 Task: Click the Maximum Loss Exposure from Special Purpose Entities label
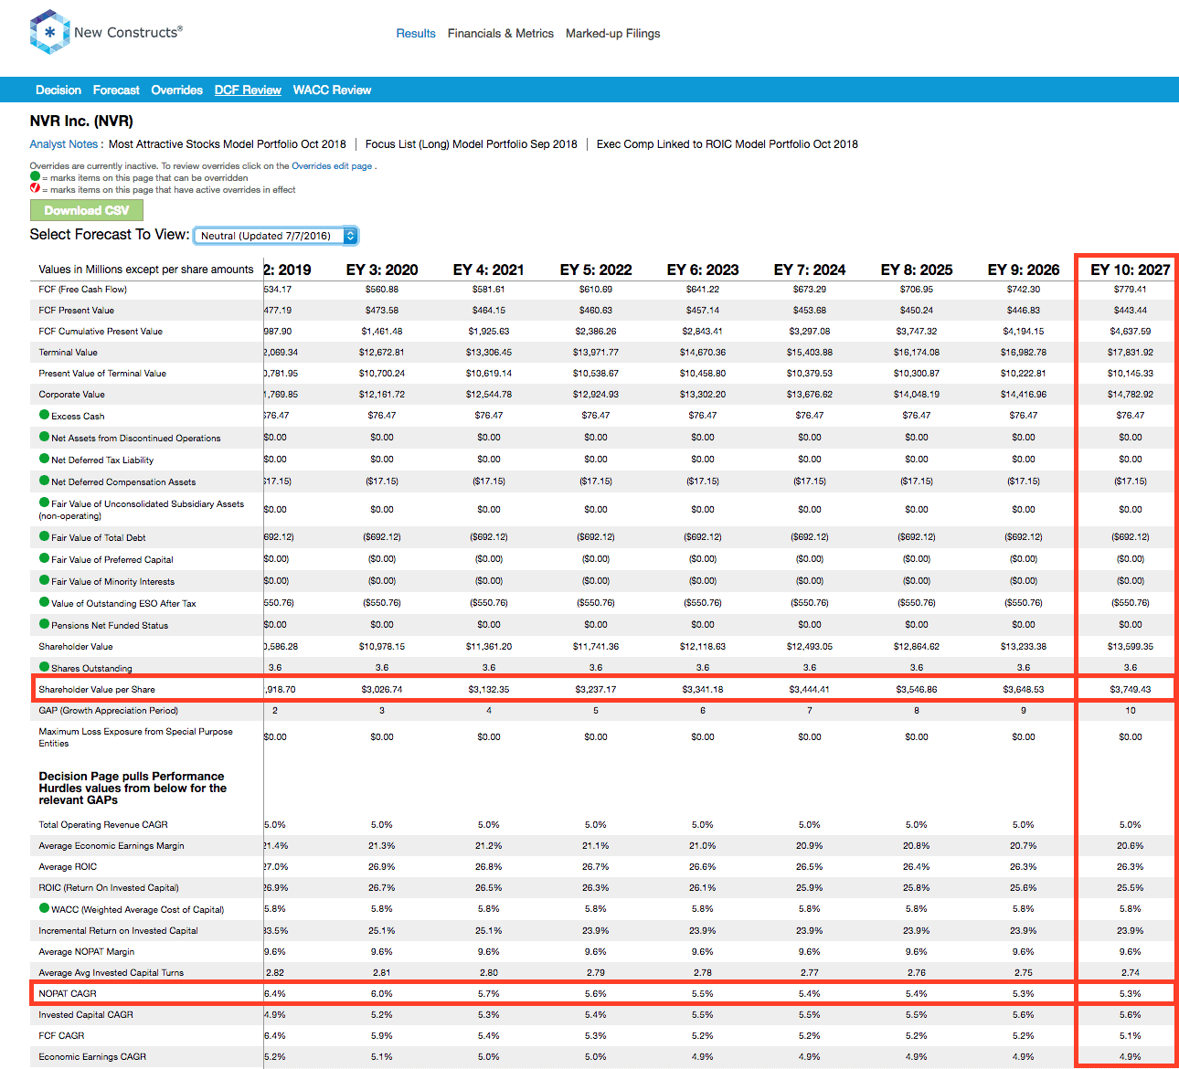[135, 737]
